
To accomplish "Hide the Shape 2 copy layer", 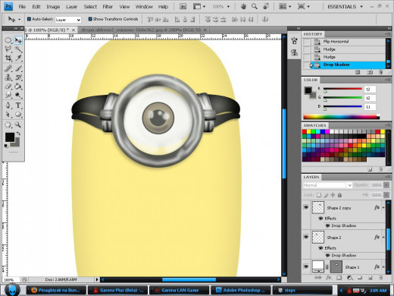I will pos(306,207).
